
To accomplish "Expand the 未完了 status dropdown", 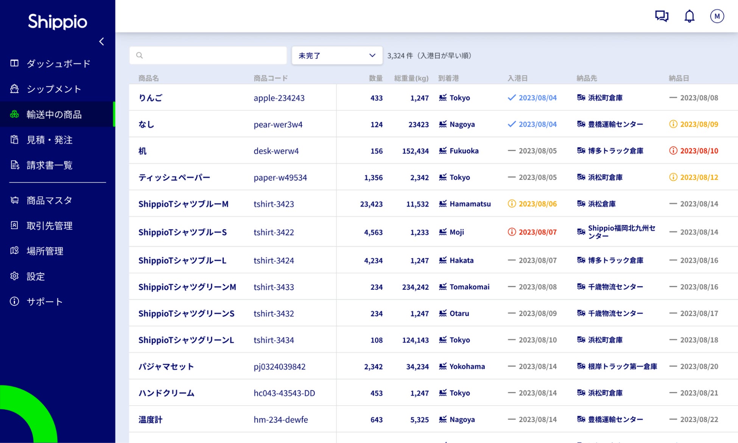I will coord(329,56).
